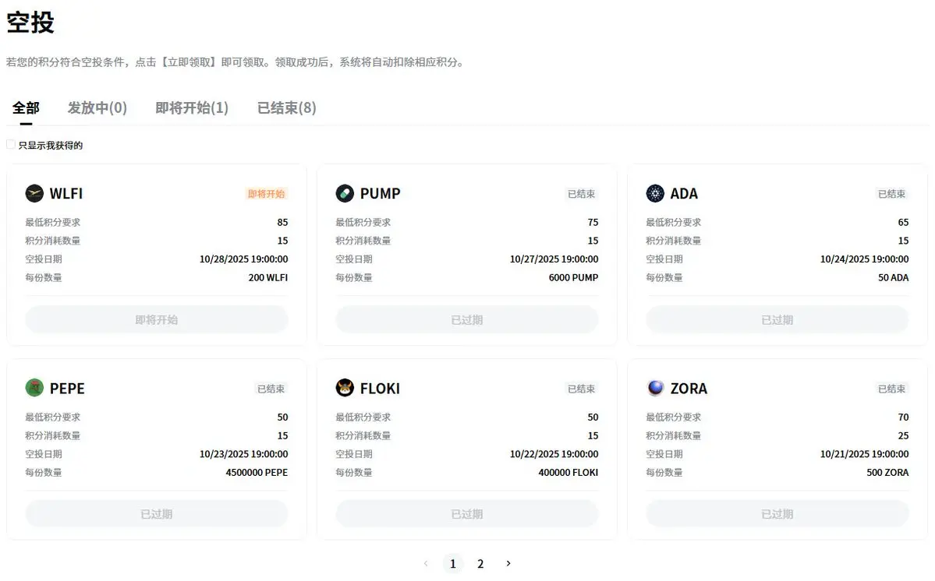
Task: Click the minimum points value 75 on PUMP
Action: click(593, 222)
